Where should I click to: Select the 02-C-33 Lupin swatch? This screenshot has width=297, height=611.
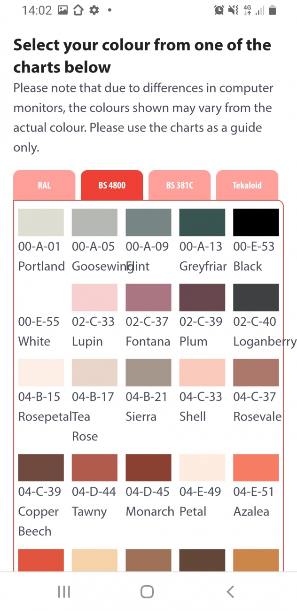pyautogui.click(x=94, y=298)
